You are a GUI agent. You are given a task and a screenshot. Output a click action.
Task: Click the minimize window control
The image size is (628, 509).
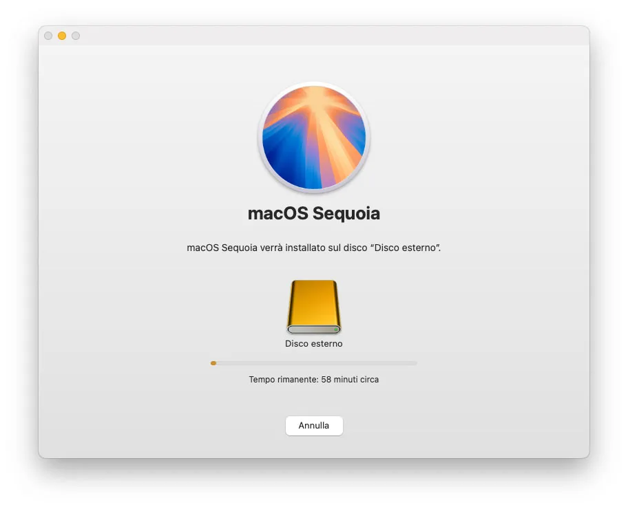[62, 35]
